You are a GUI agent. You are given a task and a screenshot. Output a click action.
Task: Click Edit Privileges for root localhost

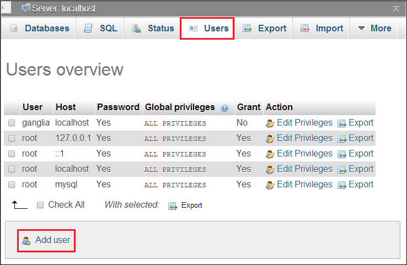304,169
